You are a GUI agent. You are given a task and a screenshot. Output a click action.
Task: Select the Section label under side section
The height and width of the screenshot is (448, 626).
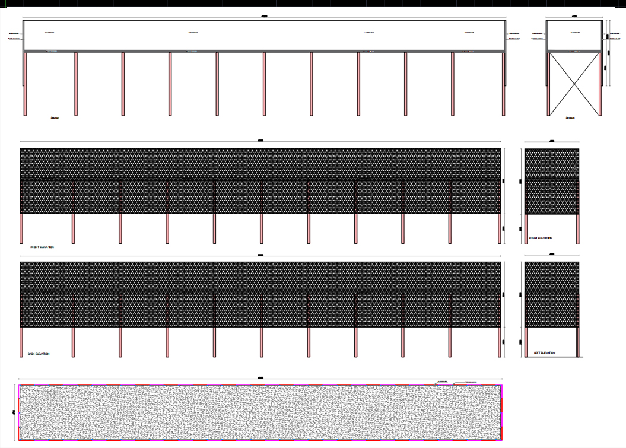(570, 118)
